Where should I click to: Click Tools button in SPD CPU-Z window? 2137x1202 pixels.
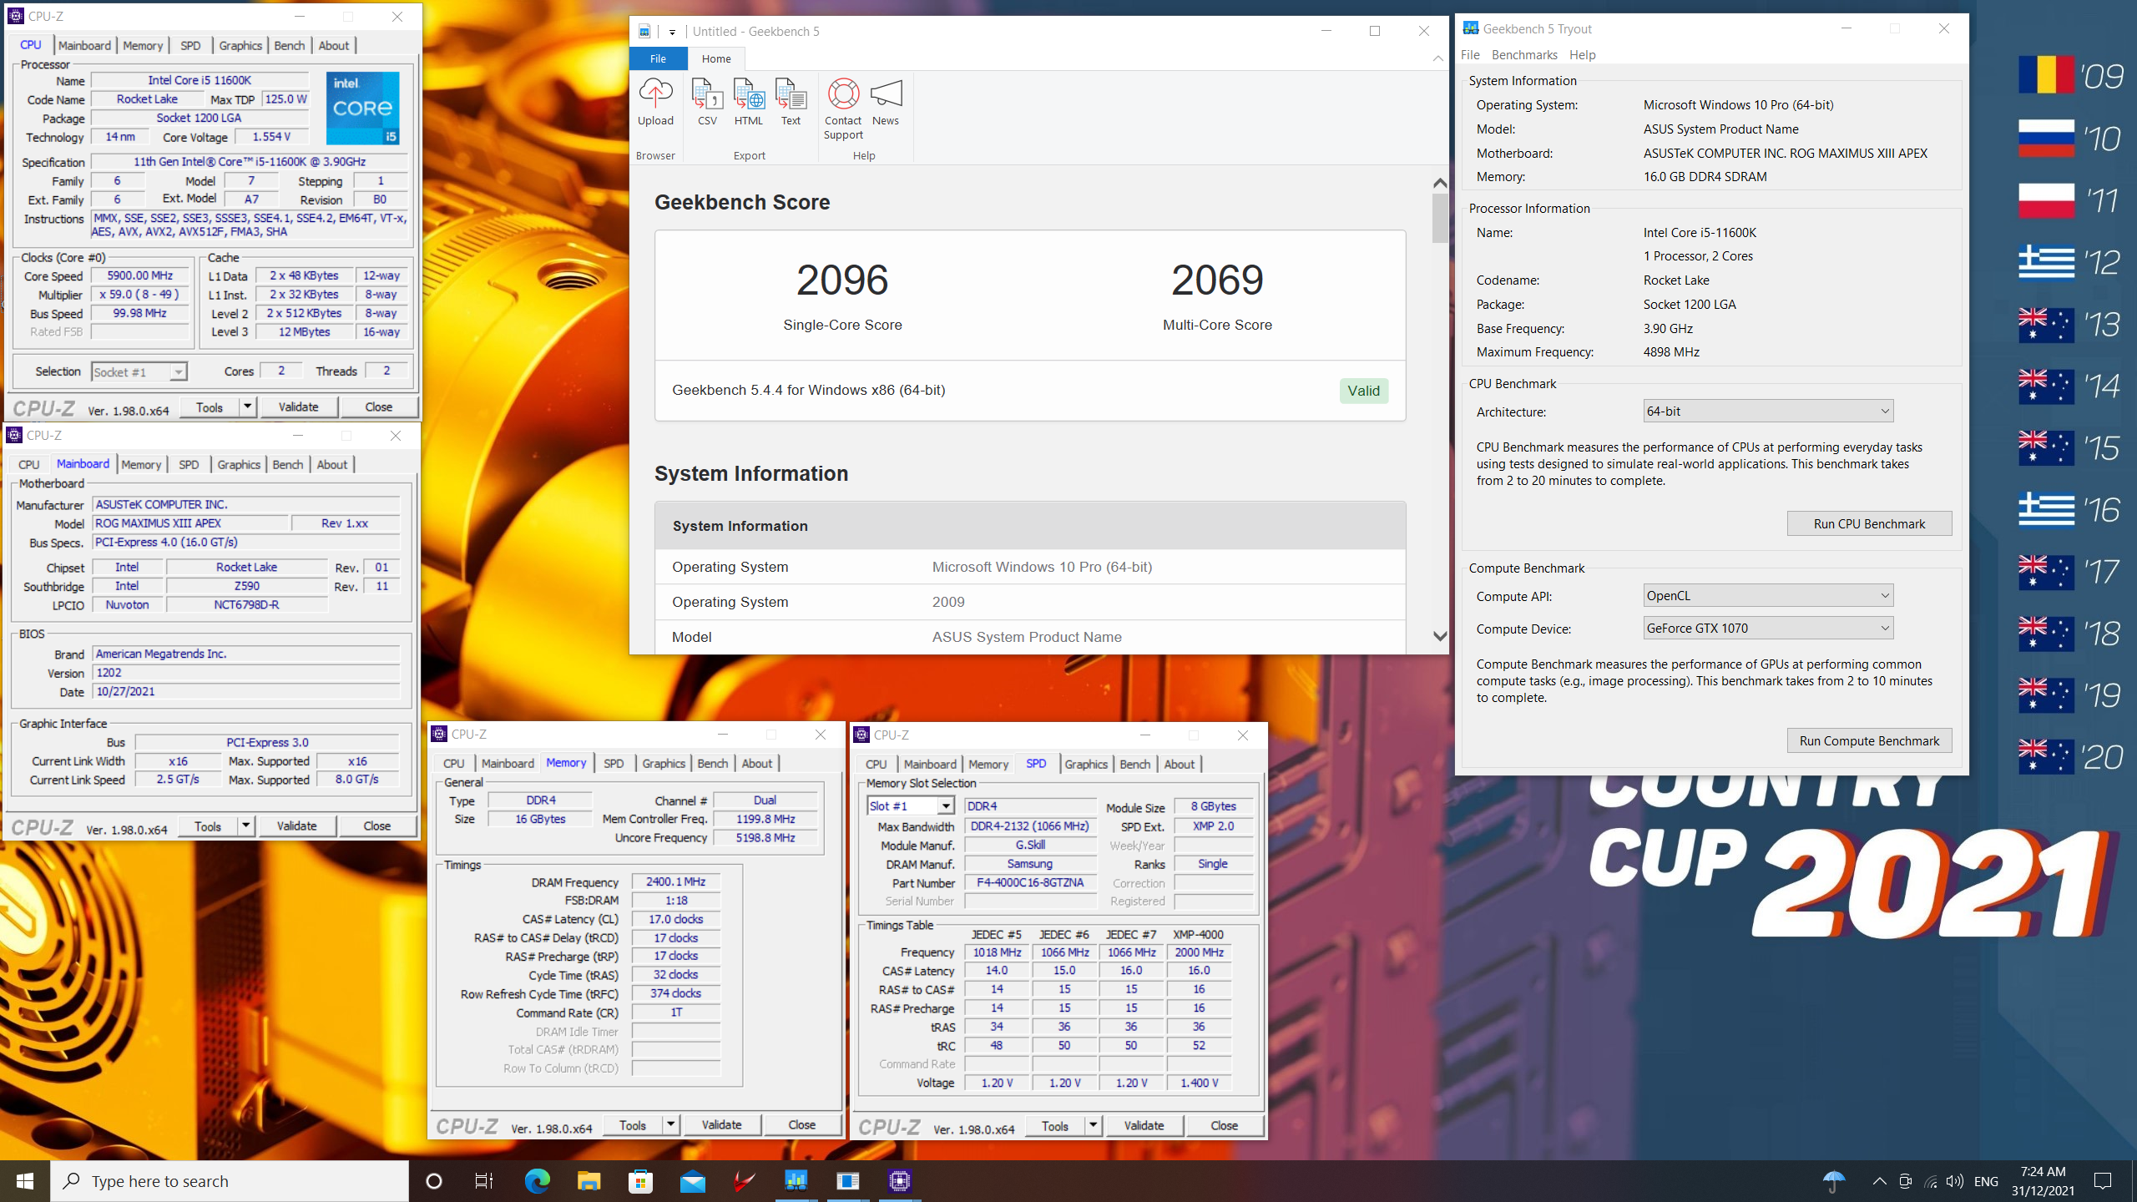(1055, 1126)
